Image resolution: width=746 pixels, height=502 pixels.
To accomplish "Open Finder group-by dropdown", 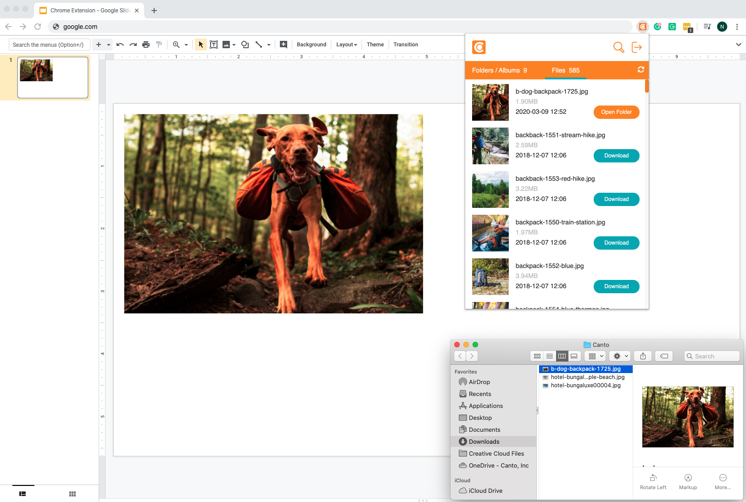I will tap(596, 356).
